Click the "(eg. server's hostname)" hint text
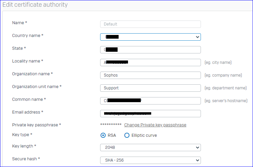 pos(226,101)
